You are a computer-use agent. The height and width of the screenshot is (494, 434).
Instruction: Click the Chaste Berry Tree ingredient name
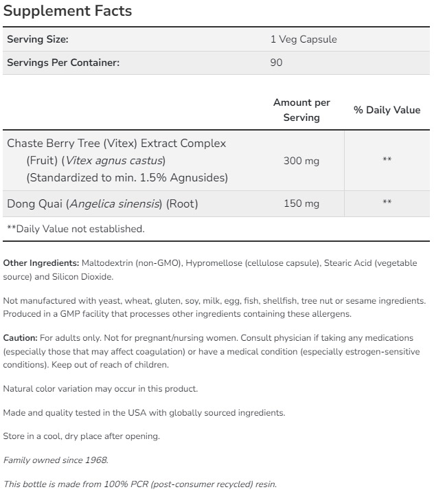(116, 144)
